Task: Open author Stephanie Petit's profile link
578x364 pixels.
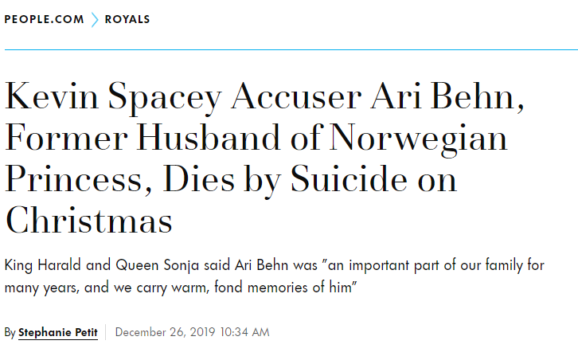Action: coord(58,332)
